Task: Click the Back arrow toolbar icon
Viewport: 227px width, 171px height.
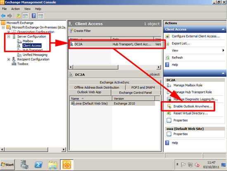Action: coord(3,16)
